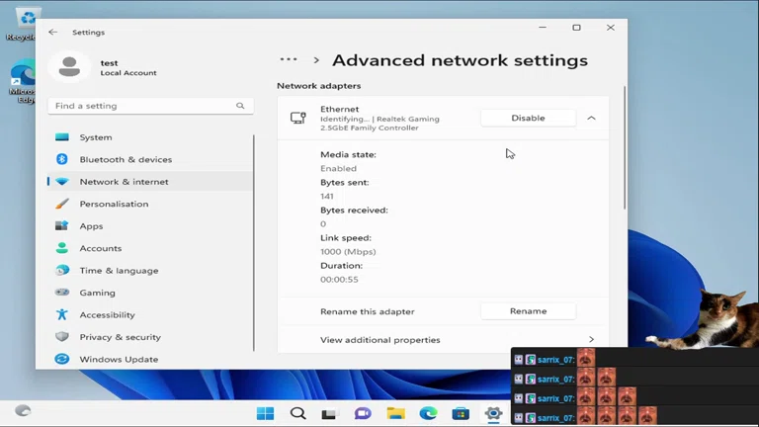Click the back arrow in Settings
Screen dimensions: 759x427
point(53,32)
